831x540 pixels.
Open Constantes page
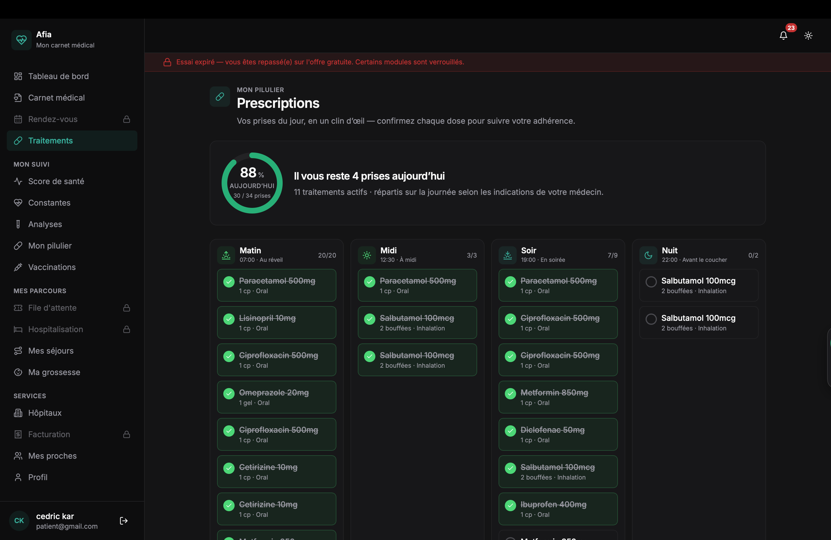[x=72, y=203]
